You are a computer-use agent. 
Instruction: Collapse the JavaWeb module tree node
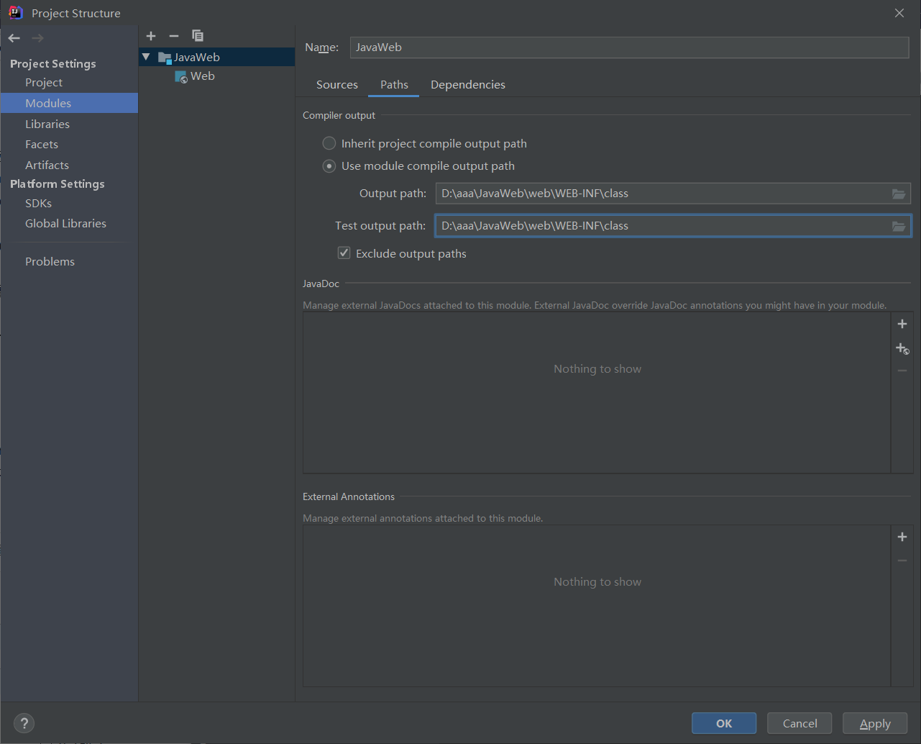click(146, 57)
